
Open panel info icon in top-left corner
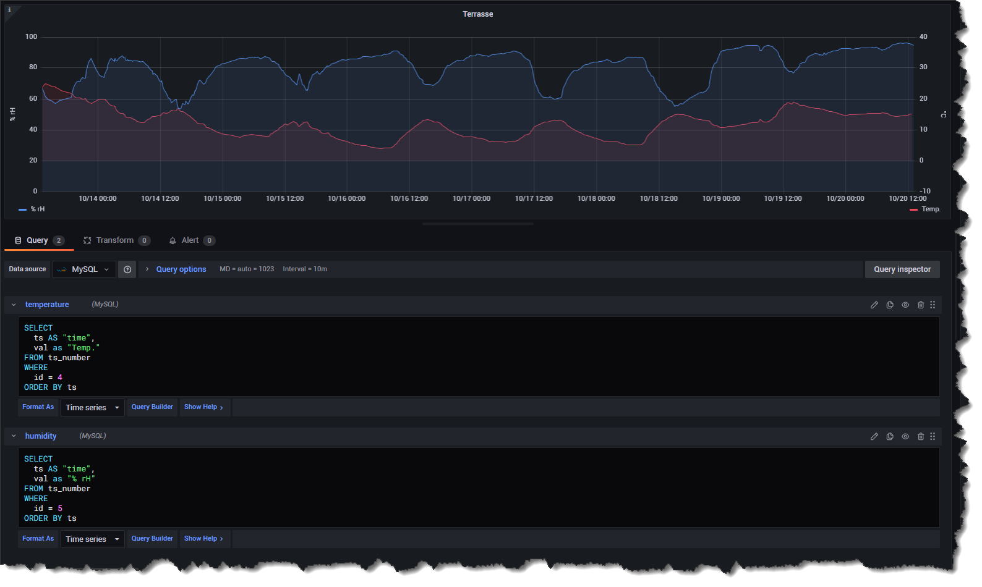9,10
